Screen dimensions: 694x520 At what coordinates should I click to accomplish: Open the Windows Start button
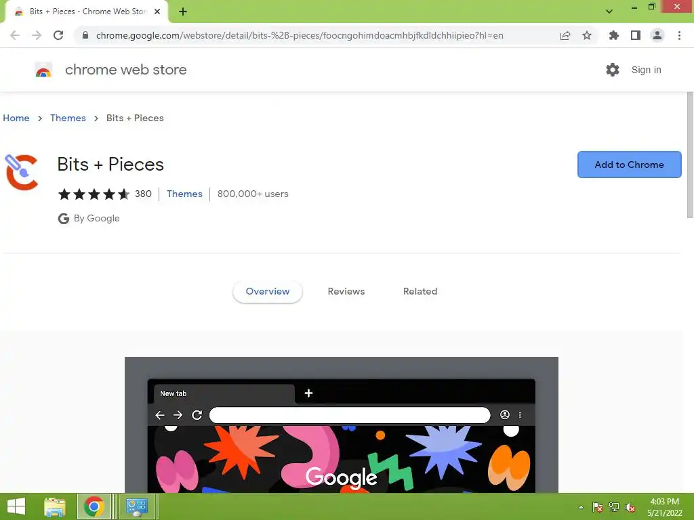16,506
